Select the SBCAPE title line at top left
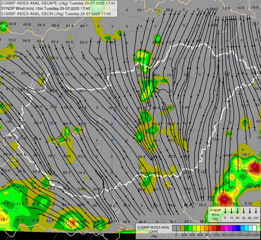 [x=58, y=3]
